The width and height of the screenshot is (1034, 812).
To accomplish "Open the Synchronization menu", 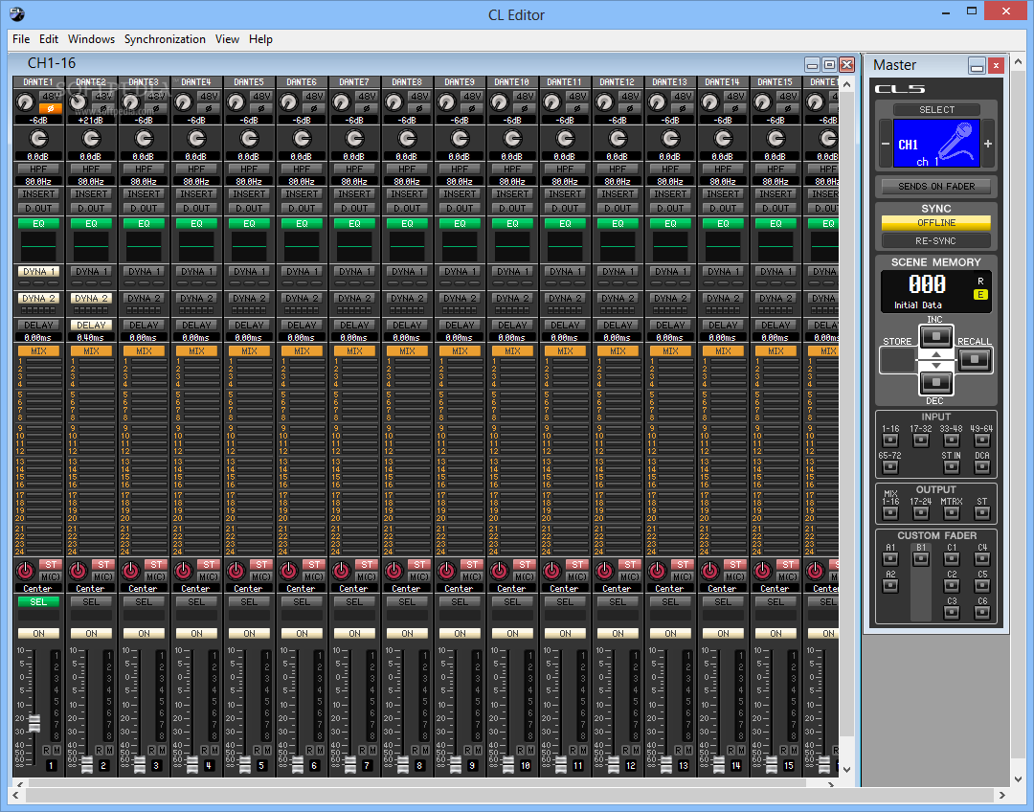I will (165, 39).
